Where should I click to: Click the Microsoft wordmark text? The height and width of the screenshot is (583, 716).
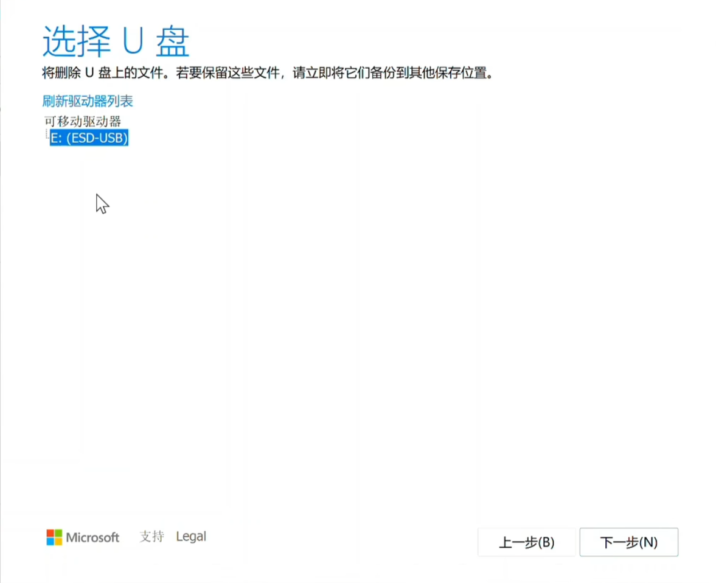(92, 537)
